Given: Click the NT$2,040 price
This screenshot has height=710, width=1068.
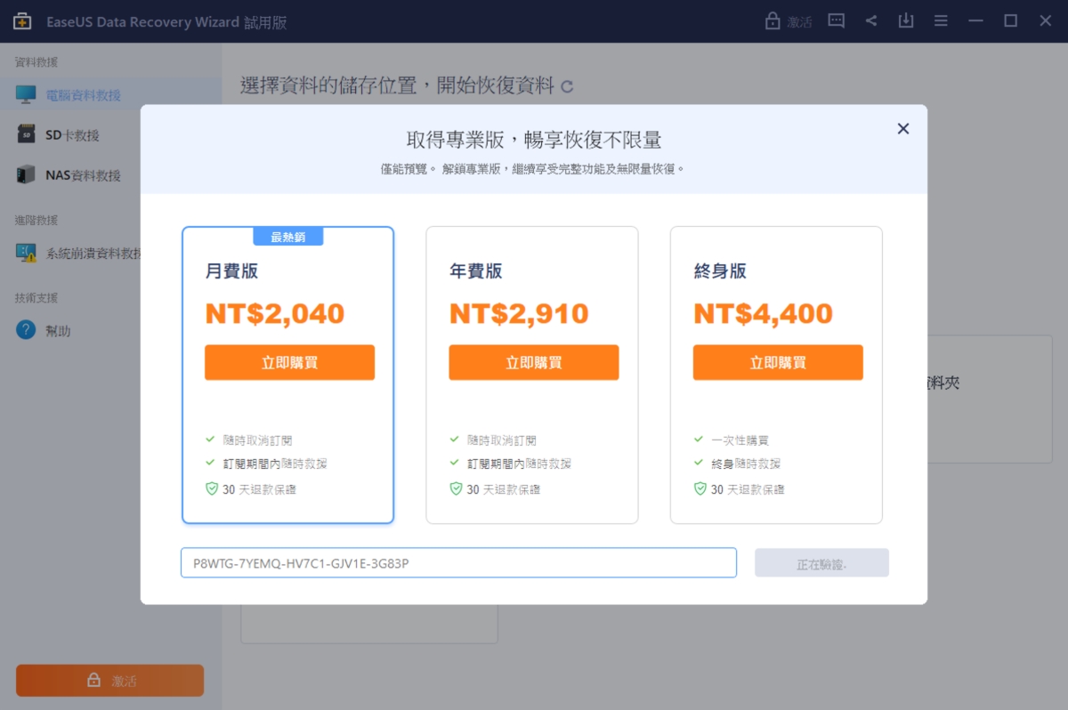Looking at the screenshot, I should tap(275, 313).
